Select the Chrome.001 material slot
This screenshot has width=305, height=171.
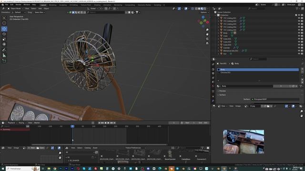click(258, 73)
